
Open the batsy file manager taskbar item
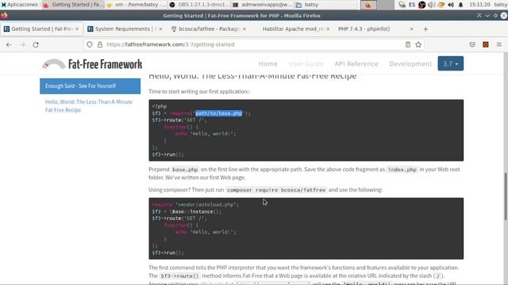coord(326,5)
